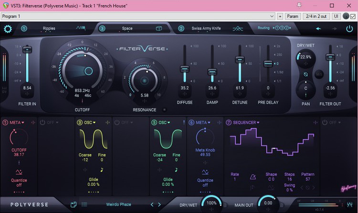
Task: Click the Weirdo Phaze preset name
Action: (x=118, y=204)
